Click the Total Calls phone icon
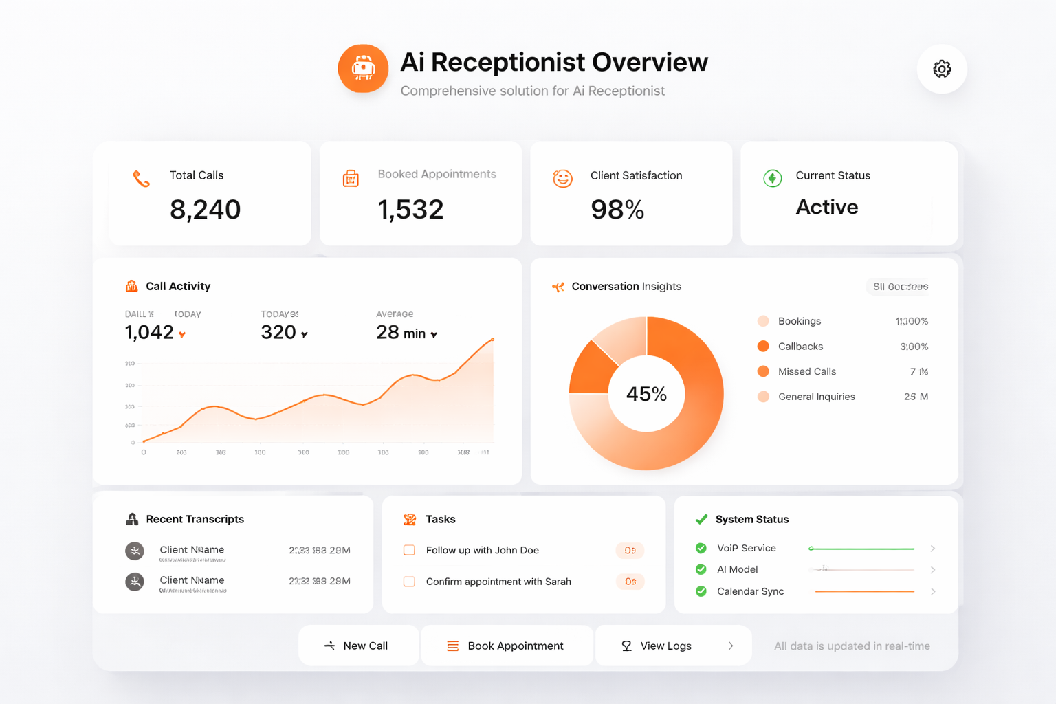Viewport: 1056px width, 704px height. (x=142, y=179)
